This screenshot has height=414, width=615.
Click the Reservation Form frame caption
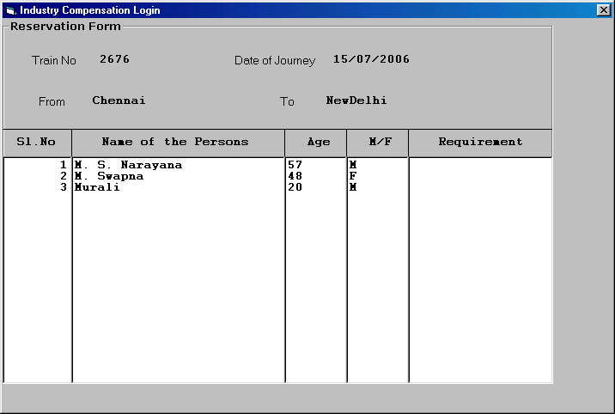(x=65, y=27)
